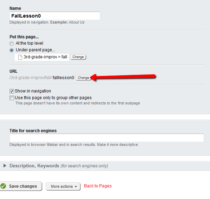Click the Show in navigation label

coord(33,91)
